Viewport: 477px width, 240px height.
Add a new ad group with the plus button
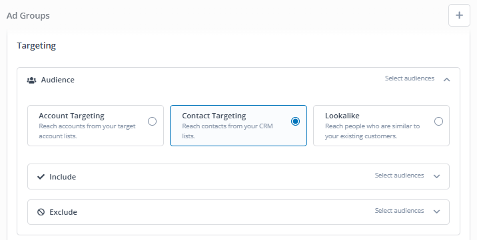[x=459, y=15]
